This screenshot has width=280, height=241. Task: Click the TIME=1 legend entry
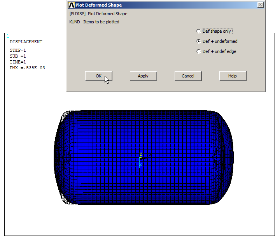point(18,62)
